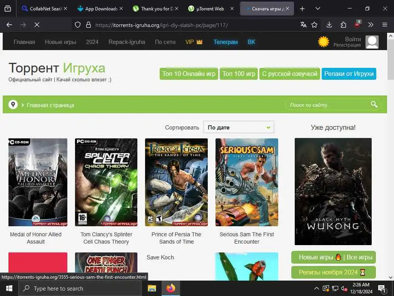This screenshot has width=394, height=296.
Task: Expand the По дате sort dropdown
Action: [x=239, y=127]
